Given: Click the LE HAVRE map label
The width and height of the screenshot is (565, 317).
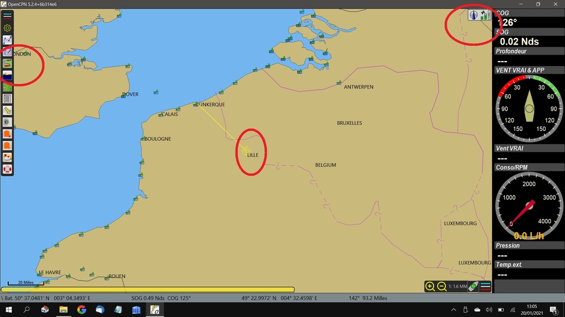Looking at the screenshot, I should 50,272.
